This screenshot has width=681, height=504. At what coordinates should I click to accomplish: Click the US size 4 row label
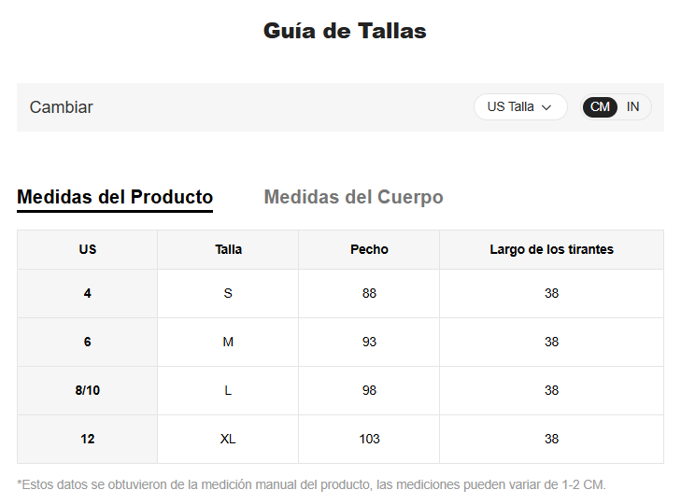(x=88, y=293)
